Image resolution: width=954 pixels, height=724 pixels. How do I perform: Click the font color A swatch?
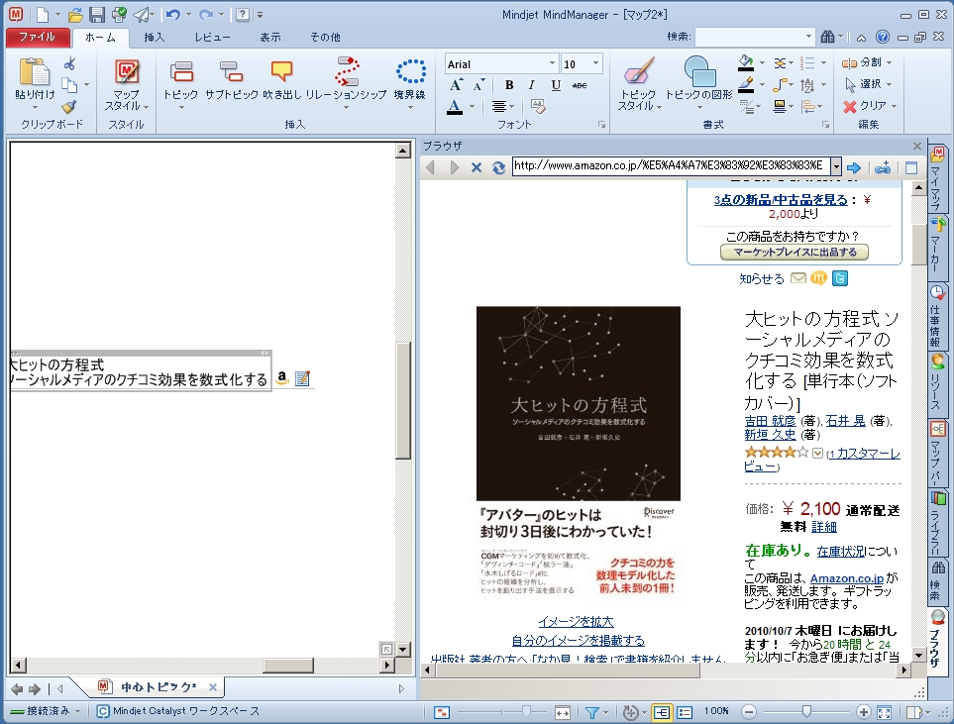point(455,107)
